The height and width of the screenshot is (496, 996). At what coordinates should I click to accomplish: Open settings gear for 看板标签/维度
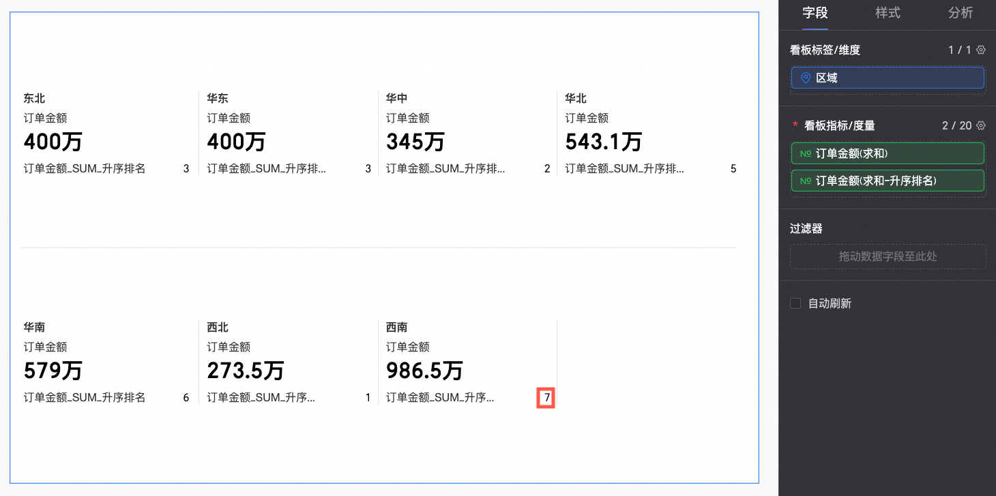click(x=981, y=50)
